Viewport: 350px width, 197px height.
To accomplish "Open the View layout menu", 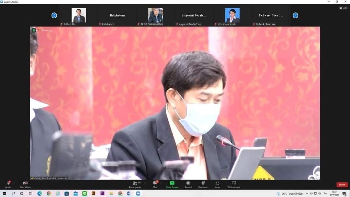I will pyautogui.click(x=344, y=8).
